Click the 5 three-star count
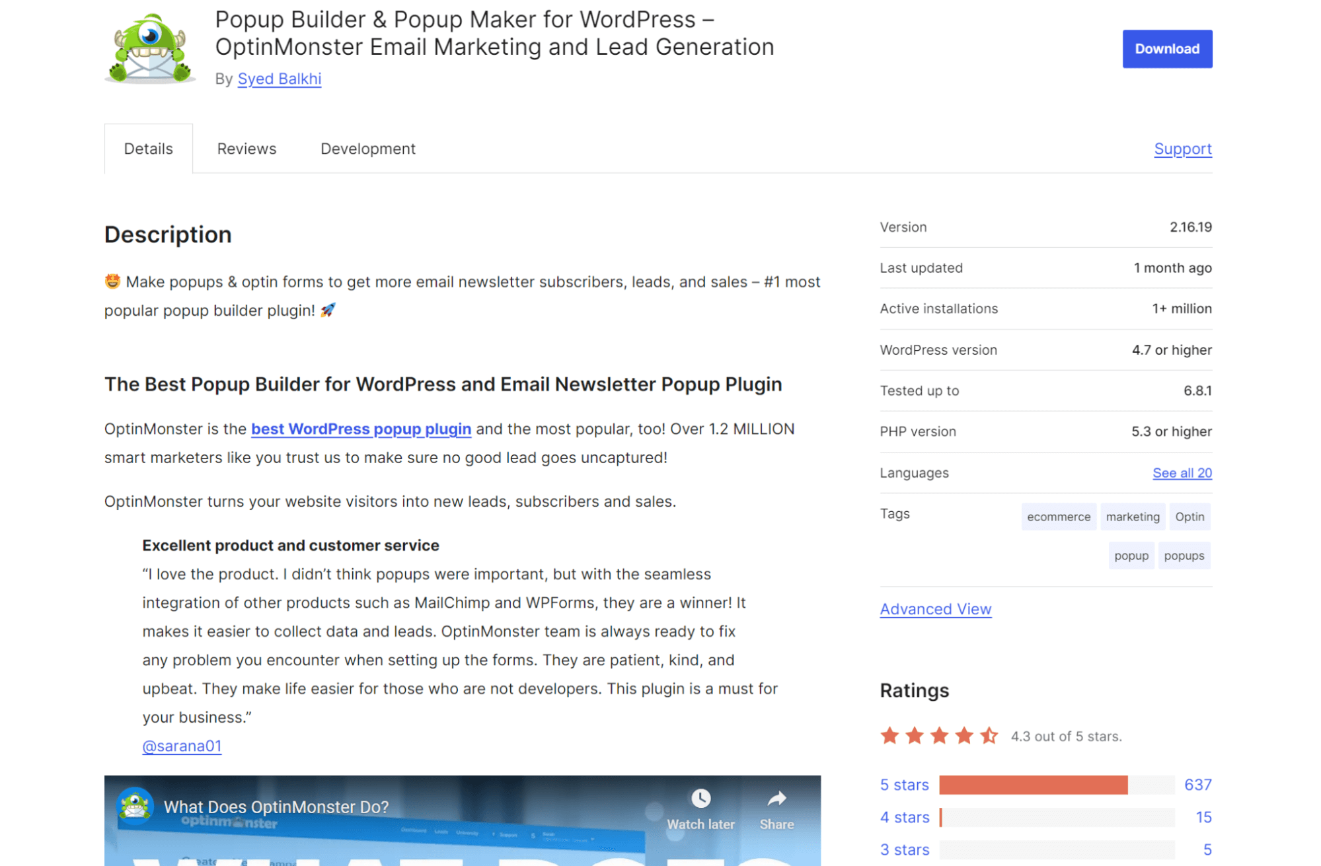The width and height of the screenshot is (1321, 866). tap(1207, 849)
